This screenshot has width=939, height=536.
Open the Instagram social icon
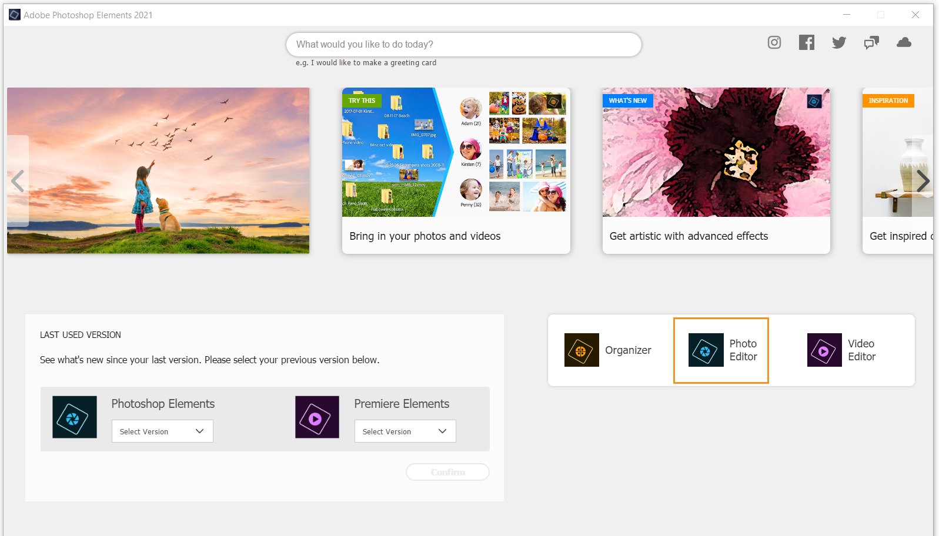[774, 42]
